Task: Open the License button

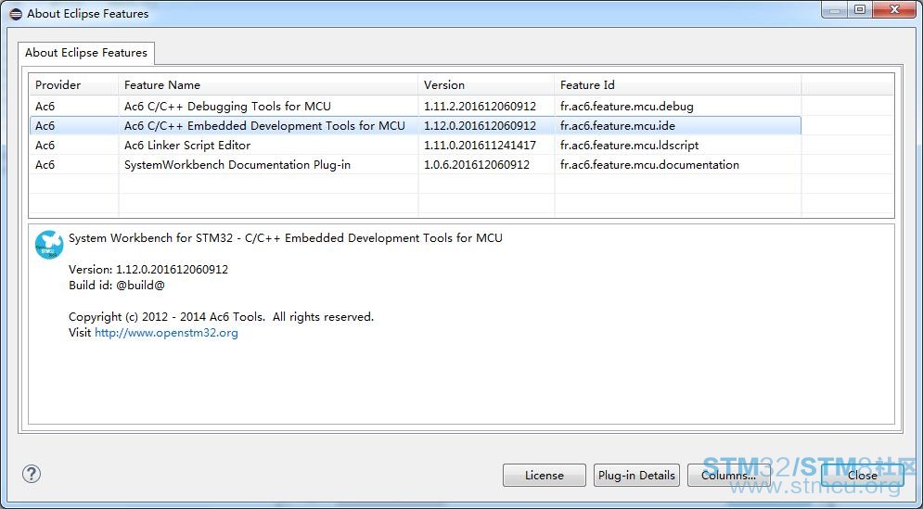Action: (544, 475)
